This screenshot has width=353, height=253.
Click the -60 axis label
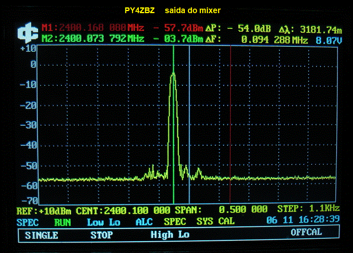pos(29,186)
